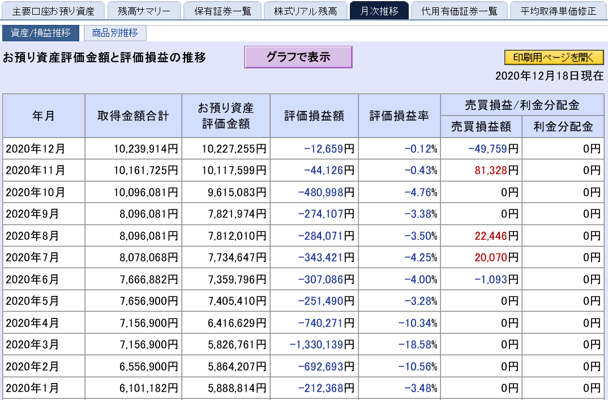Click the -4.76% rate cell
This screenshot has height=400, width=608.
pyautogui.click(x=399, y=192)
